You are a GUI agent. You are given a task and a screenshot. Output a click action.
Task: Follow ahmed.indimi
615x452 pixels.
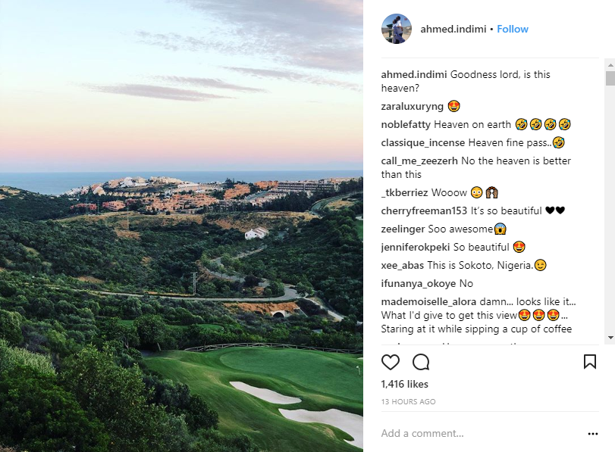(x=513, y=30)
